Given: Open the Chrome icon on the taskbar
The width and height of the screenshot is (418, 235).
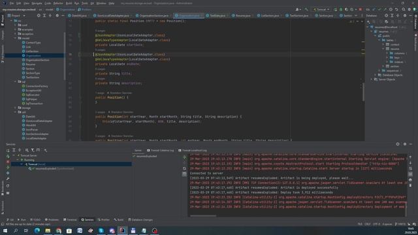Looking at the screenshot, I should pyautogui.click(x=58, y=230).
